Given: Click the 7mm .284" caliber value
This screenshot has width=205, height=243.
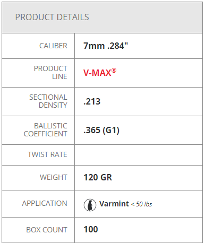Looking at the screenshot, I should tap(106, 46).
